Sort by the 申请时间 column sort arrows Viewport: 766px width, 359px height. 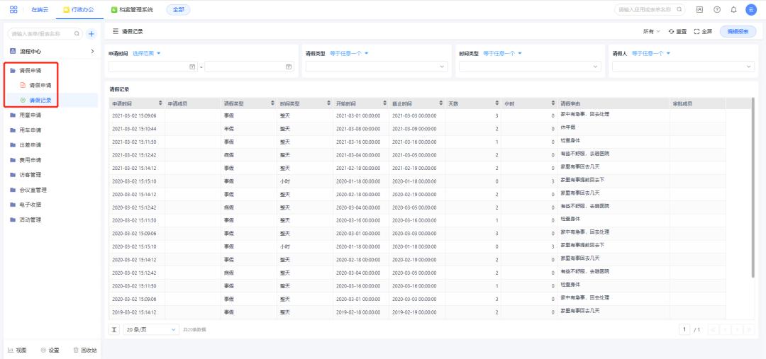[x=160, y=103]
